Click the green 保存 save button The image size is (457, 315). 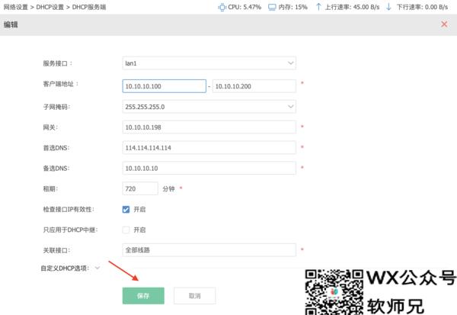click(143, 295)
